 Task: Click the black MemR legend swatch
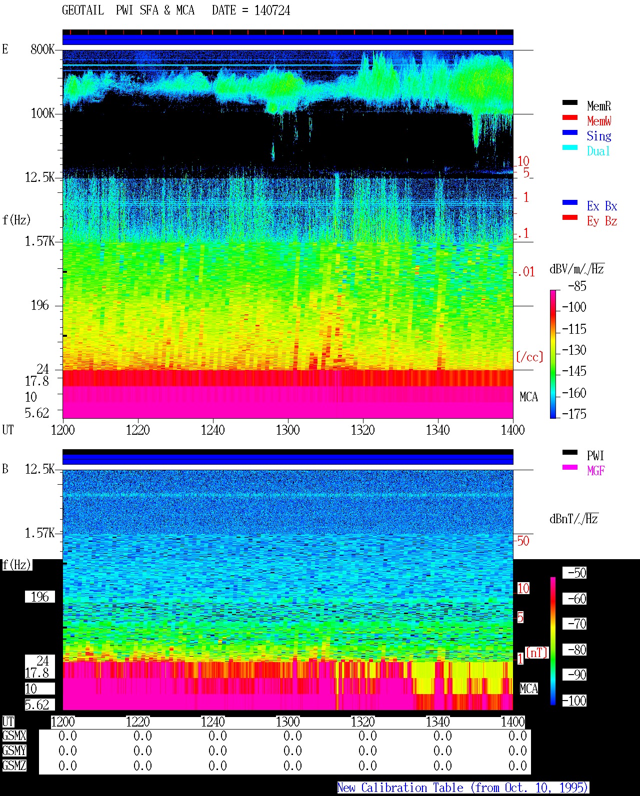click(569, 102)
